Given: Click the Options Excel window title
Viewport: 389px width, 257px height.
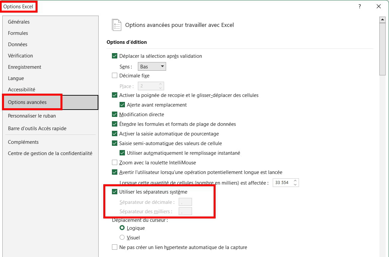Looking at the screenshot, I should (x=18, y=6).
